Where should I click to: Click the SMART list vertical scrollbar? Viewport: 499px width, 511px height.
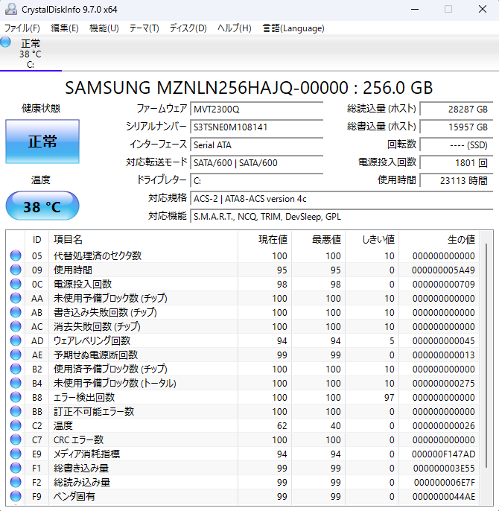(x=486, y=355)
